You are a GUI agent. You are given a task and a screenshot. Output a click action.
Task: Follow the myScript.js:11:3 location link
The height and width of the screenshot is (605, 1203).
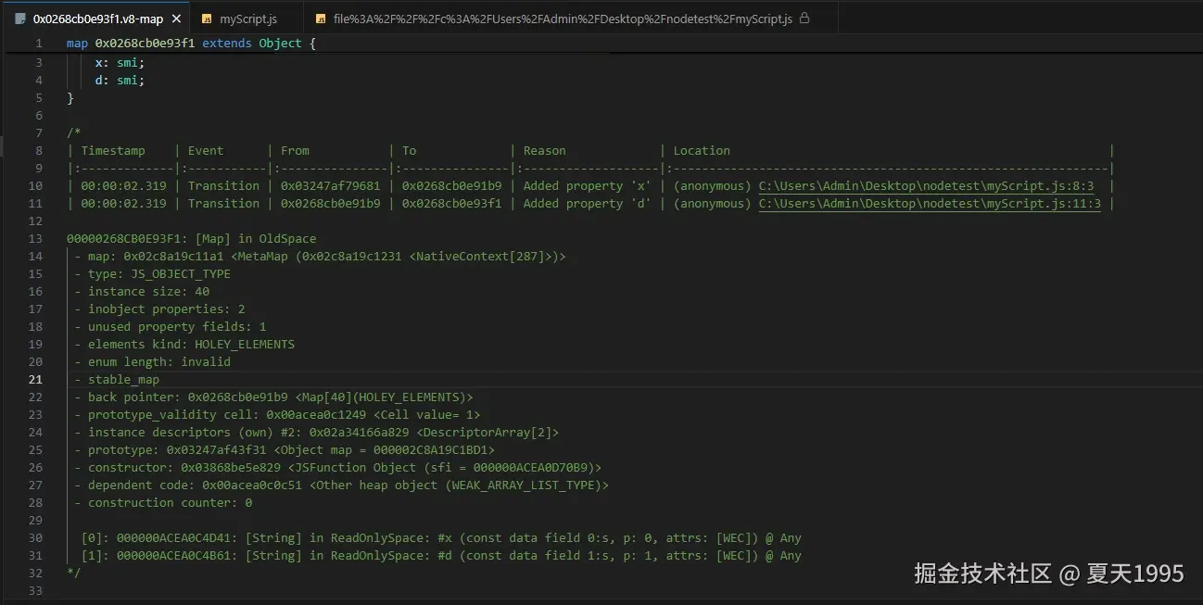pyautogui.click(x=930, y=204)
